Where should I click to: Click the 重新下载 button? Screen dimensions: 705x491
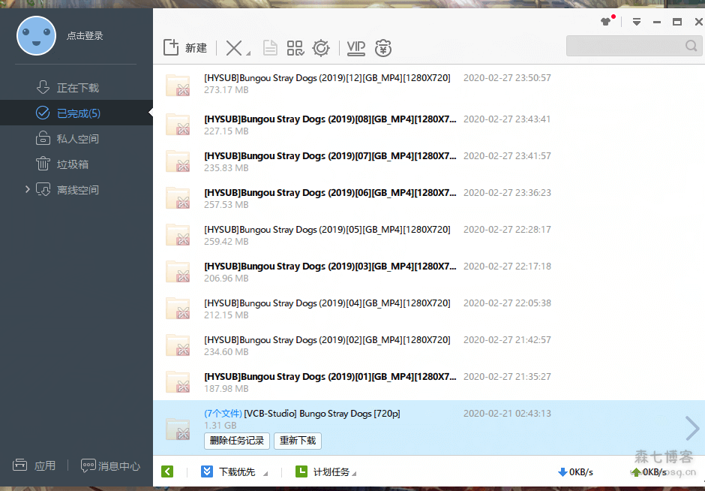point(297,441)
